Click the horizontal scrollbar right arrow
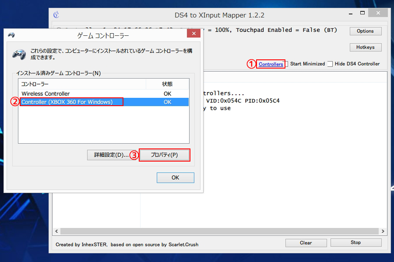 [383, 231]
